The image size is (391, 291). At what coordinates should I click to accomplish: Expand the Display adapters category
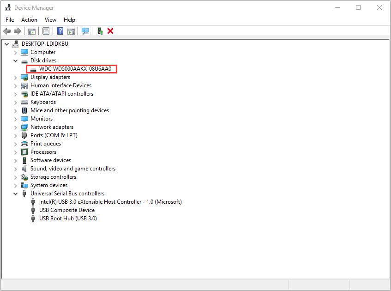(x=16, y=77)
